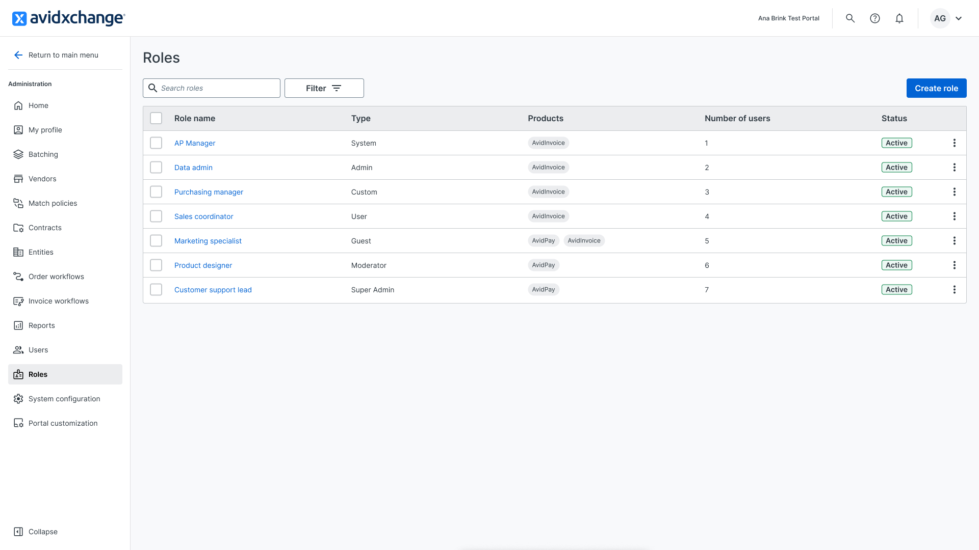Click the Batching layers icon

tap(18, 154)
